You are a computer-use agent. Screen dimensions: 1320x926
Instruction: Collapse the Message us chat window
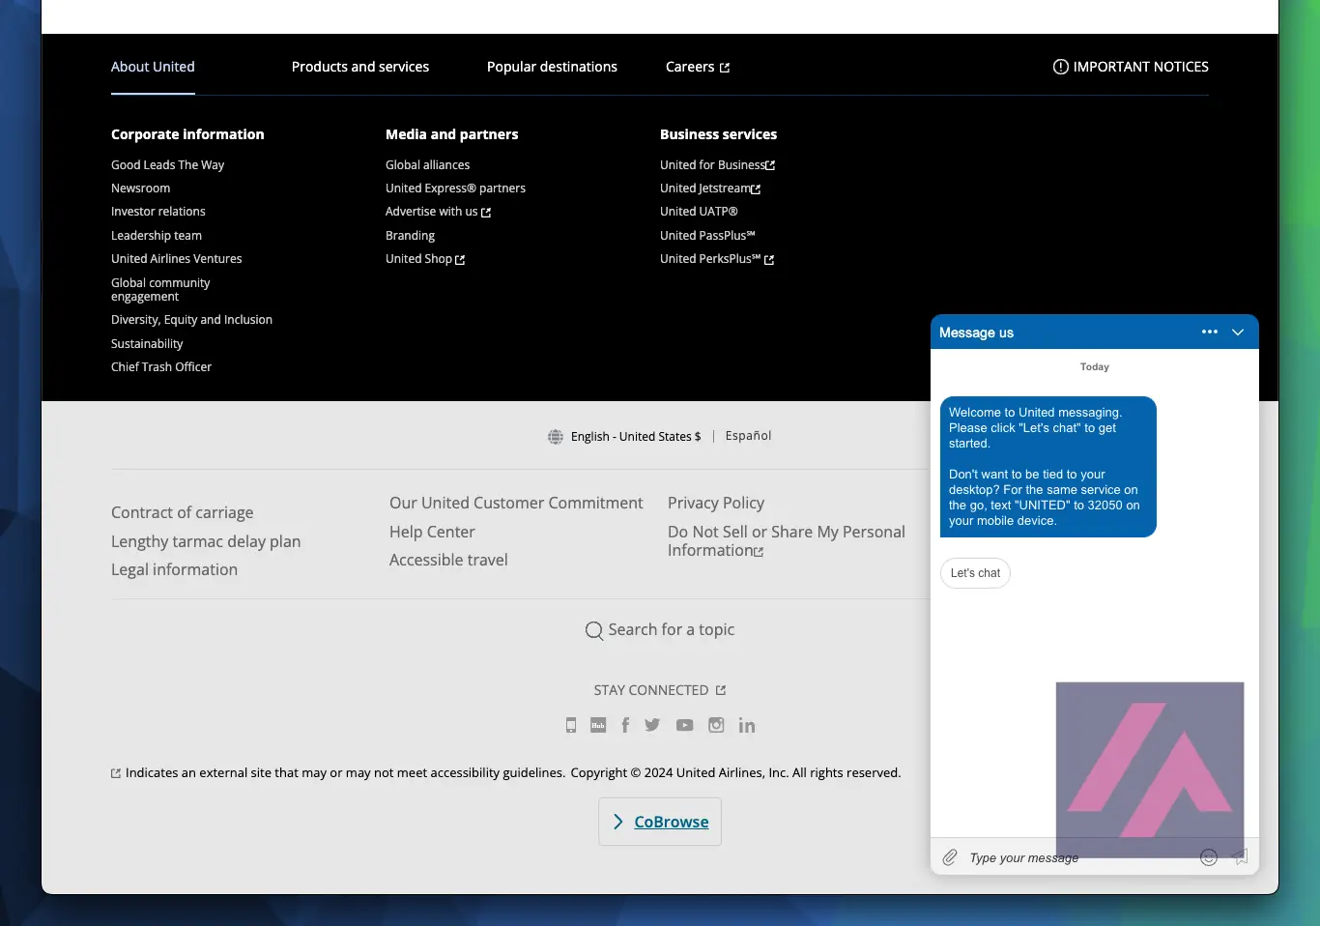[1238, 333]
